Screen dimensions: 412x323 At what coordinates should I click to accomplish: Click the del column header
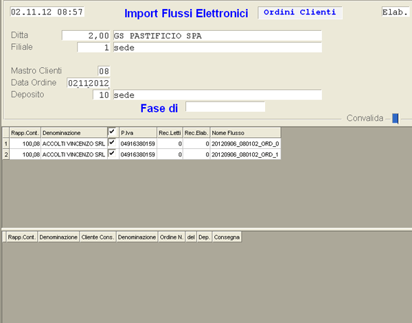click(191, 237)
